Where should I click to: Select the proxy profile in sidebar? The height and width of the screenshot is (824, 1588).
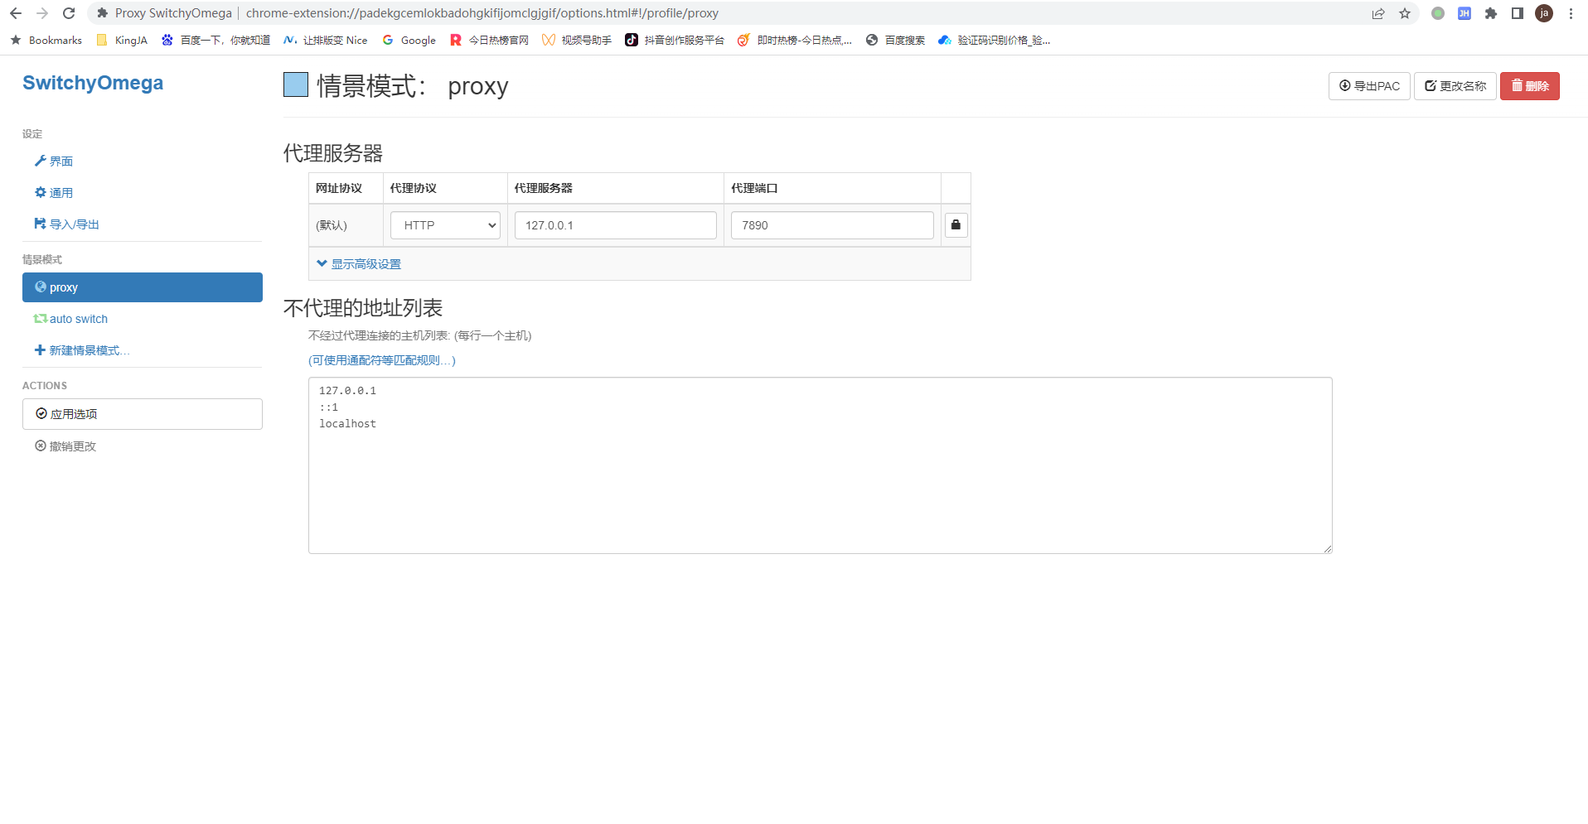click(x=143, y=287)
